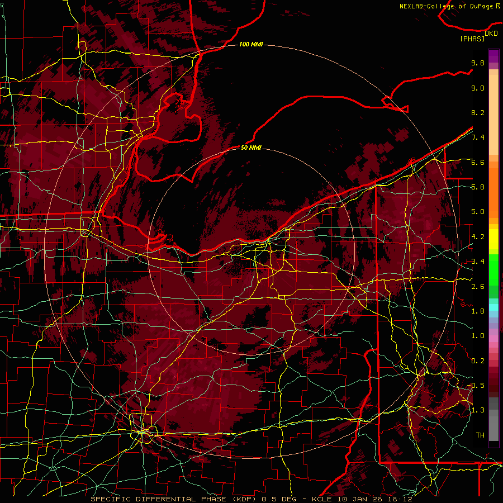Click the 1.0 value on the color scale

tap(478, 336)
